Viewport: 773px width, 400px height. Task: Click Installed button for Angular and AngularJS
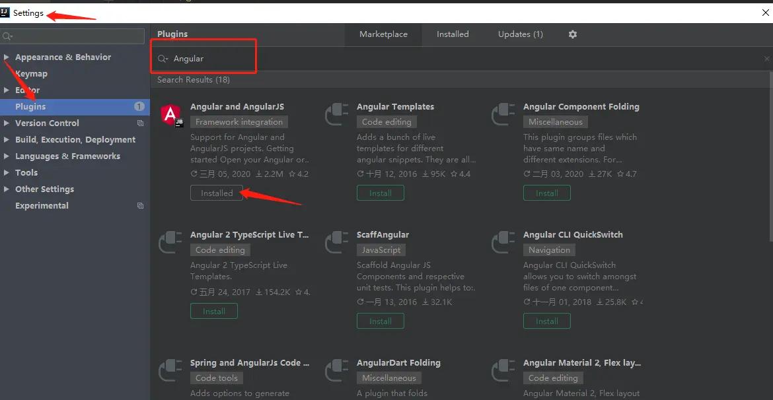coord(217,193)
